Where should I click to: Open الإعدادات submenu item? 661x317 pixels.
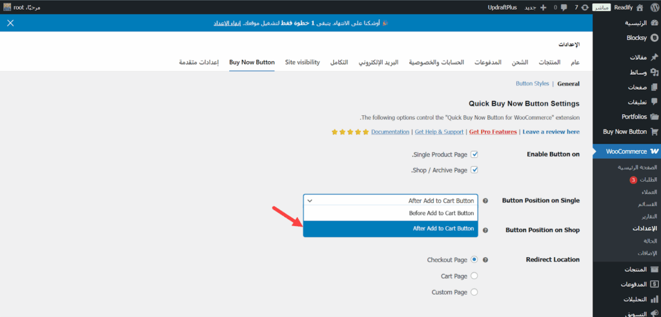tap(646, 229)
